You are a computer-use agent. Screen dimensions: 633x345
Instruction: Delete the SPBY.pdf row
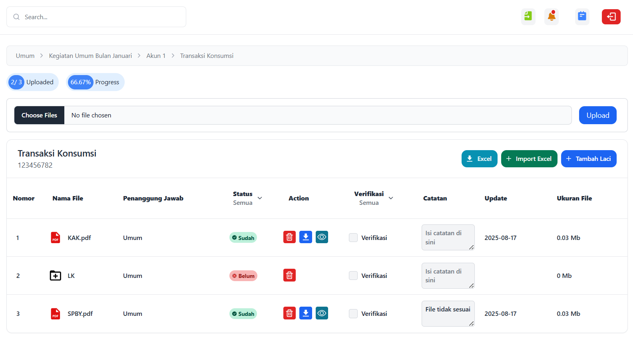[x=289, y=313]
